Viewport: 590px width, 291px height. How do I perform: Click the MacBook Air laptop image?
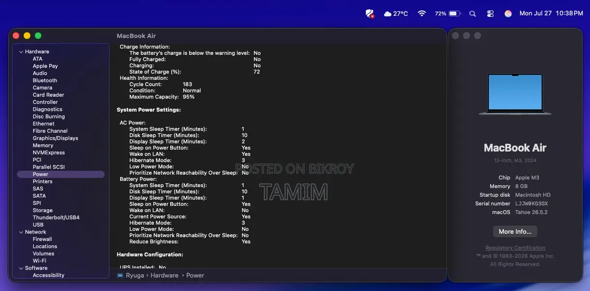(x=515, y=94)
